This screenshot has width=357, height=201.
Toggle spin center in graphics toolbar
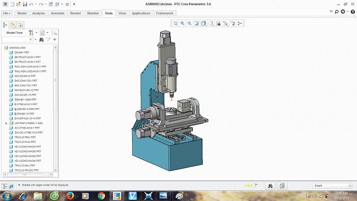click(240, 23)
